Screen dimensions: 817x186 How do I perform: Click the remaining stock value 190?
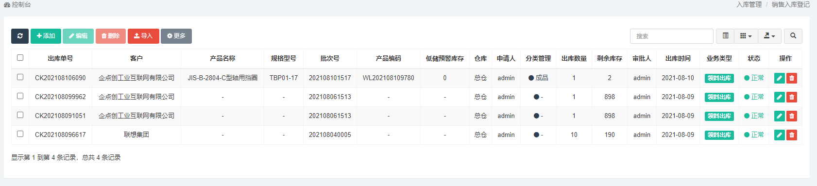tap(610, 135)
